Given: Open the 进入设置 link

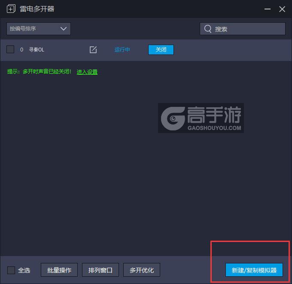Looking at the screenshot, I should (87, 72).
